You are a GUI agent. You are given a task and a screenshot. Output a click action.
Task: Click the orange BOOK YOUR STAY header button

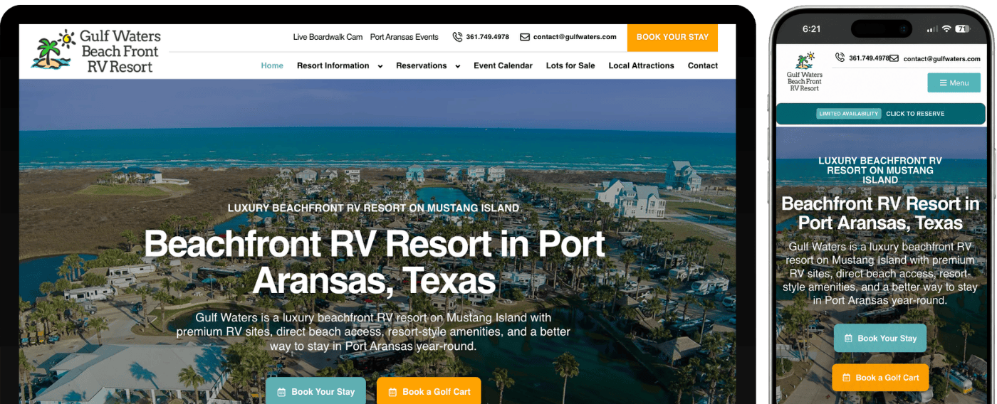pyautogui.click(x=672, y=37)
